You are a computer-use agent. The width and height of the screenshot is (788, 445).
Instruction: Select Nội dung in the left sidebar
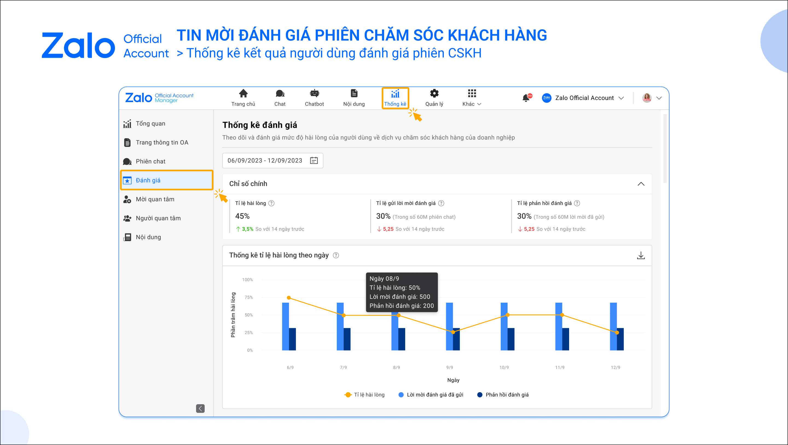pos(167,237)
